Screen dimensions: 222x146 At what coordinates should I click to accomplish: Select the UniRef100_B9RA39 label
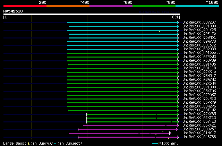pos(199,49)
